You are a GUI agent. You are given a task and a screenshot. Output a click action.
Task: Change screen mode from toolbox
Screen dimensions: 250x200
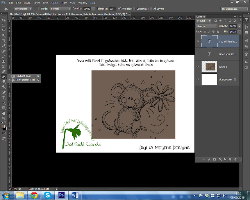[4, 138]
